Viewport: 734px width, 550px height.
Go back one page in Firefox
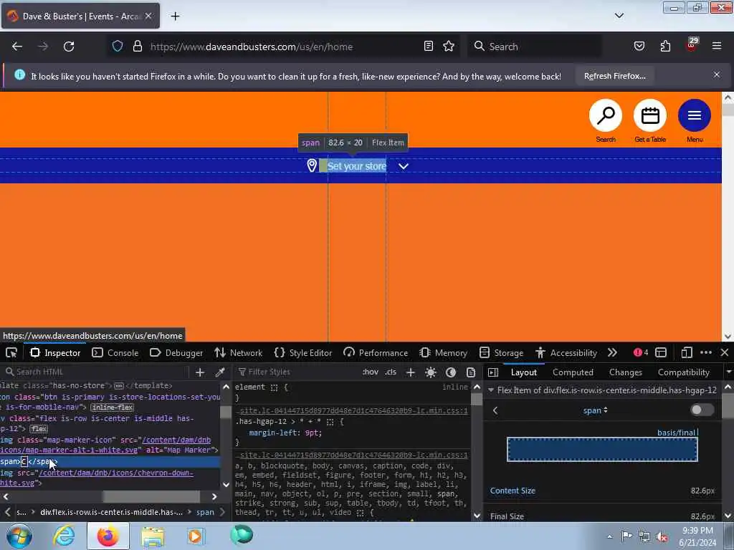coord(17,47)
